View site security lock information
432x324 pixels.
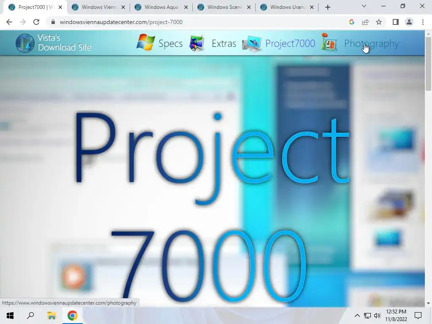(53, 22)
